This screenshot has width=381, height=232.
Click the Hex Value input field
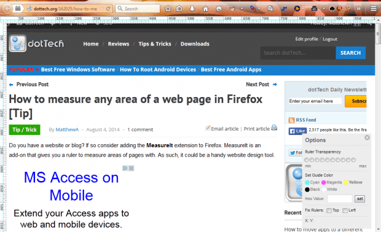340,199
